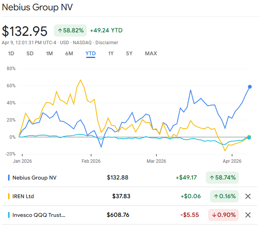Click the $132.95 main price
The height and width of the screenshot is (226, 259).
(24, 31)
